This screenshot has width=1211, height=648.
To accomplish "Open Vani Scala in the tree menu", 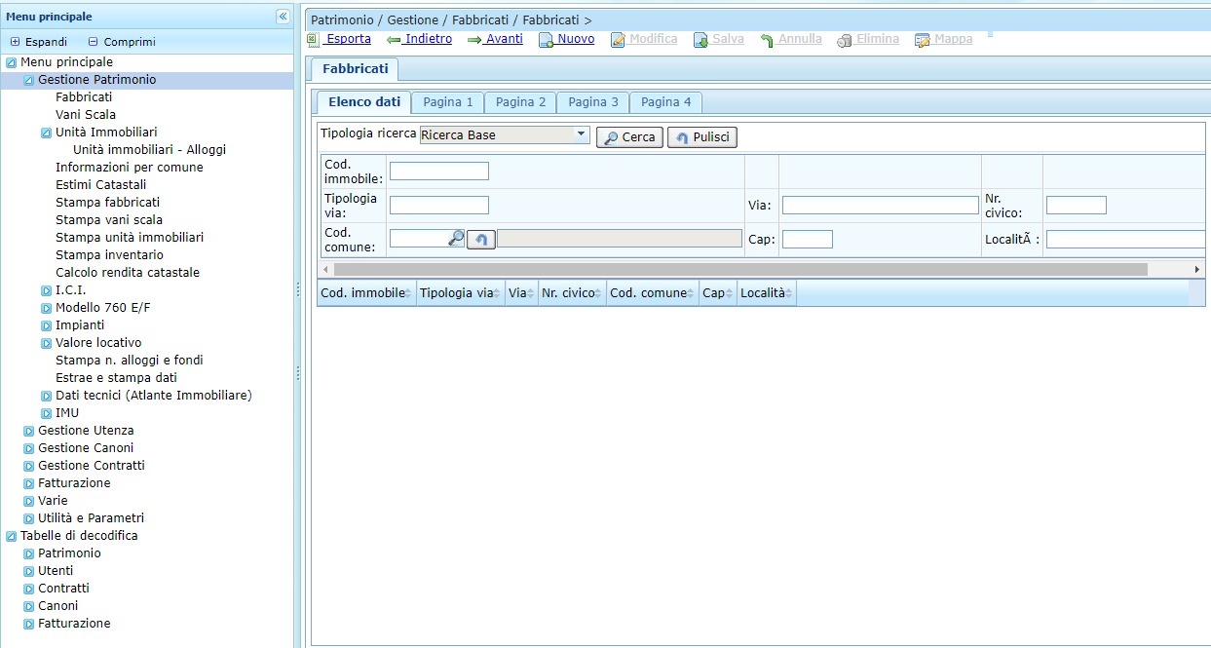I will [86, 115].
